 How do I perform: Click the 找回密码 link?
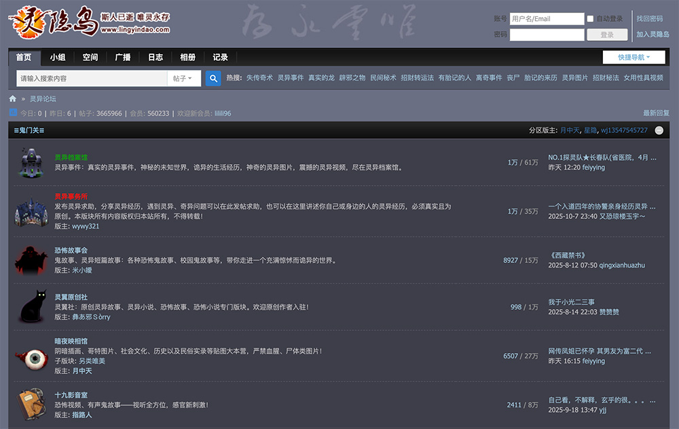click(x=650, y=19)
